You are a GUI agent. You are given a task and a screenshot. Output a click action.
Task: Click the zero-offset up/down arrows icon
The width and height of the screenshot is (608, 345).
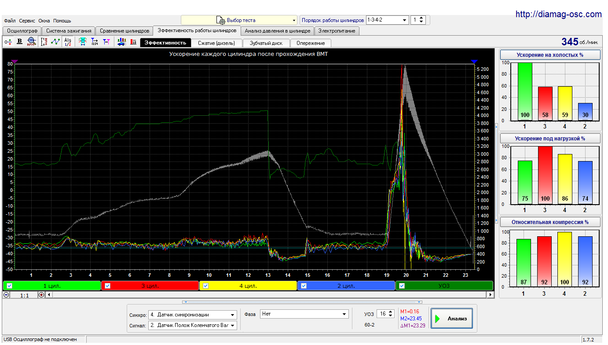(x=8, y=42)
